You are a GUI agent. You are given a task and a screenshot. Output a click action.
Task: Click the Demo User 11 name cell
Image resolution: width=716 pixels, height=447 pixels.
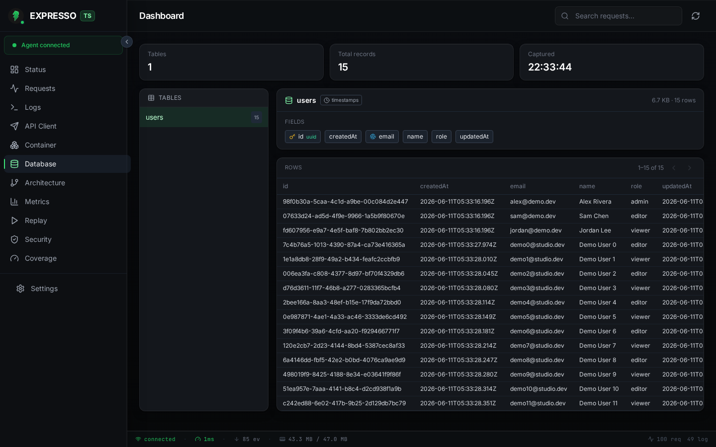click(599, 403)
